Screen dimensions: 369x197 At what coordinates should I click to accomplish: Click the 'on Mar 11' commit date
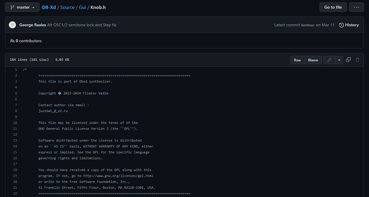(325, 25)
